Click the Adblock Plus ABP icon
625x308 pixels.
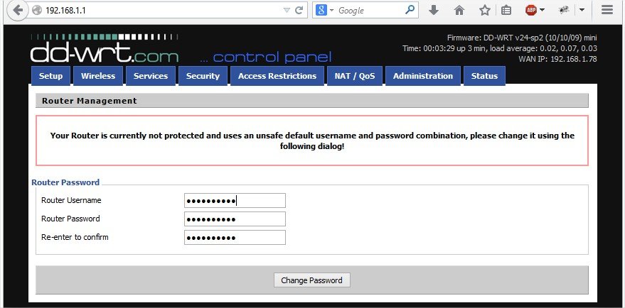pyautogui.click(x=530, y=11)
